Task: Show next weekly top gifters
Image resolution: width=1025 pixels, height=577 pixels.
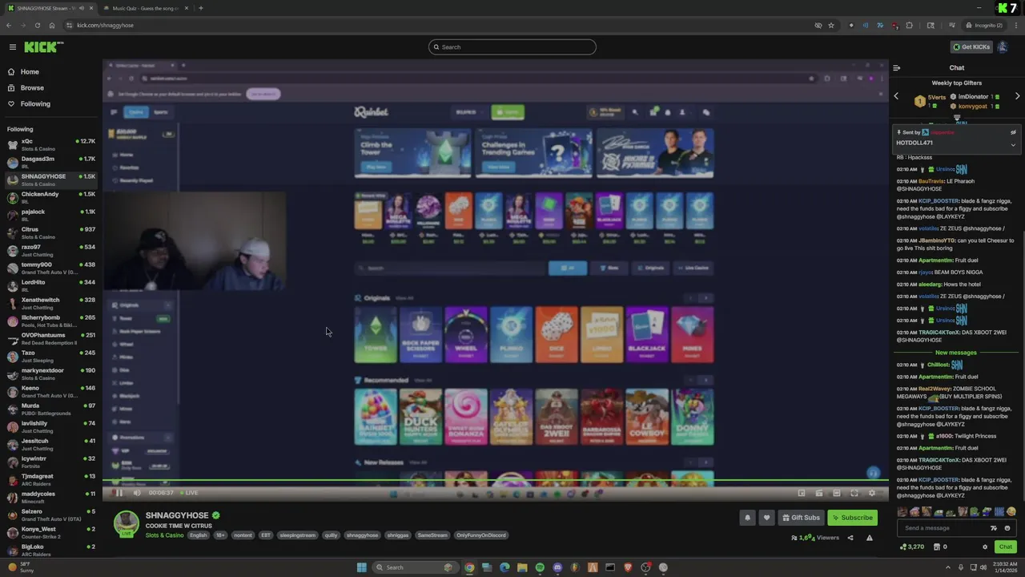Action: (x=1018, y=97)
